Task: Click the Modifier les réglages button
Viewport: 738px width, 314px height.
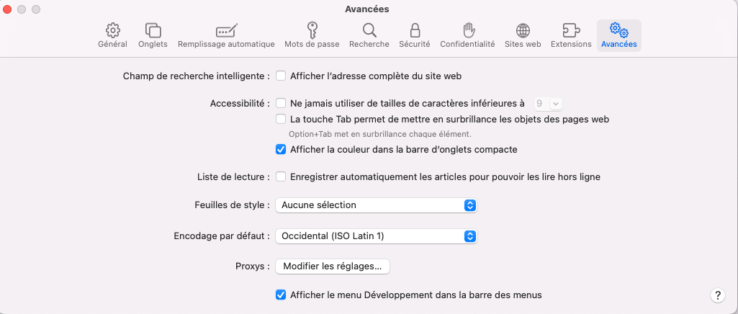Action: click(333, 266)
